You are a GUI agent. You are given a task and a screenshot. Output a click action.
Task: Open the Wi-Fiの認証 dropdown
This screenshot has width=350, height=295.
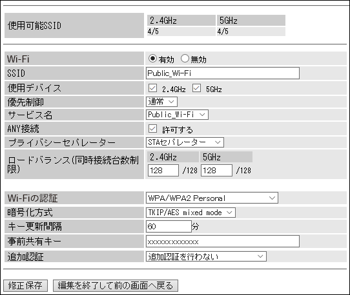pyautogui.click(x=212, y=198)
